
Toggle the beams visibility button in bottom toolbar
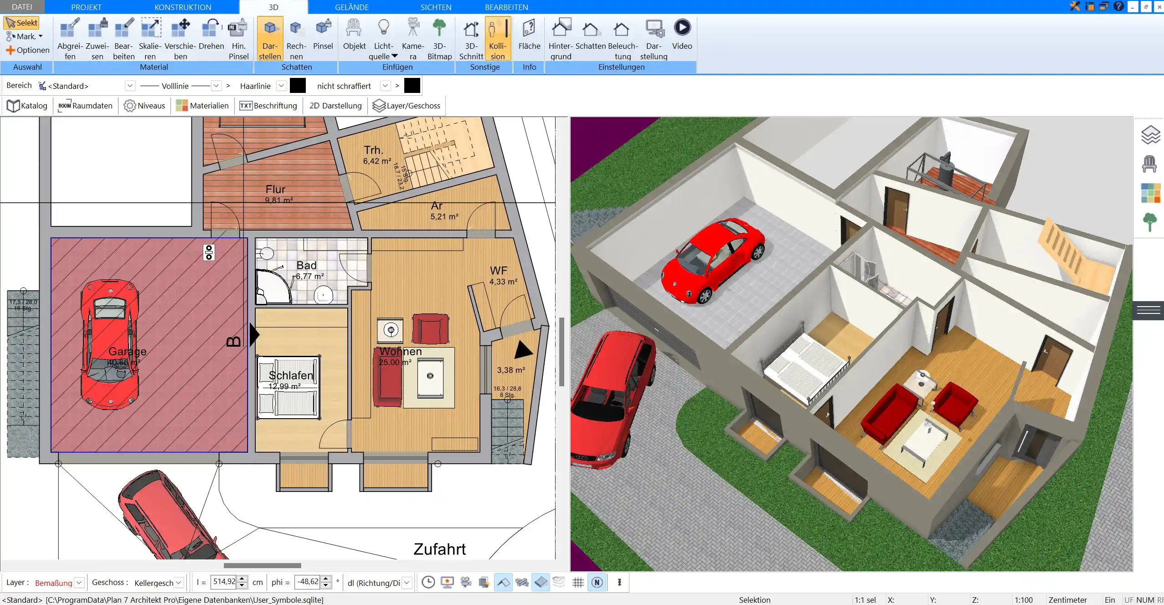pos(522,582)
